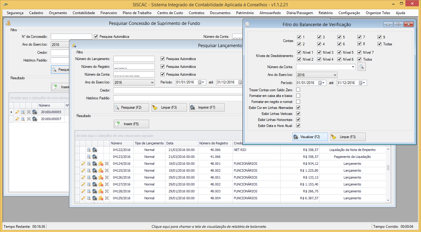Screen dimensions: 421x232
Task: Uncheck Exibir Data e Hora Atual
Action: [298, 126]
